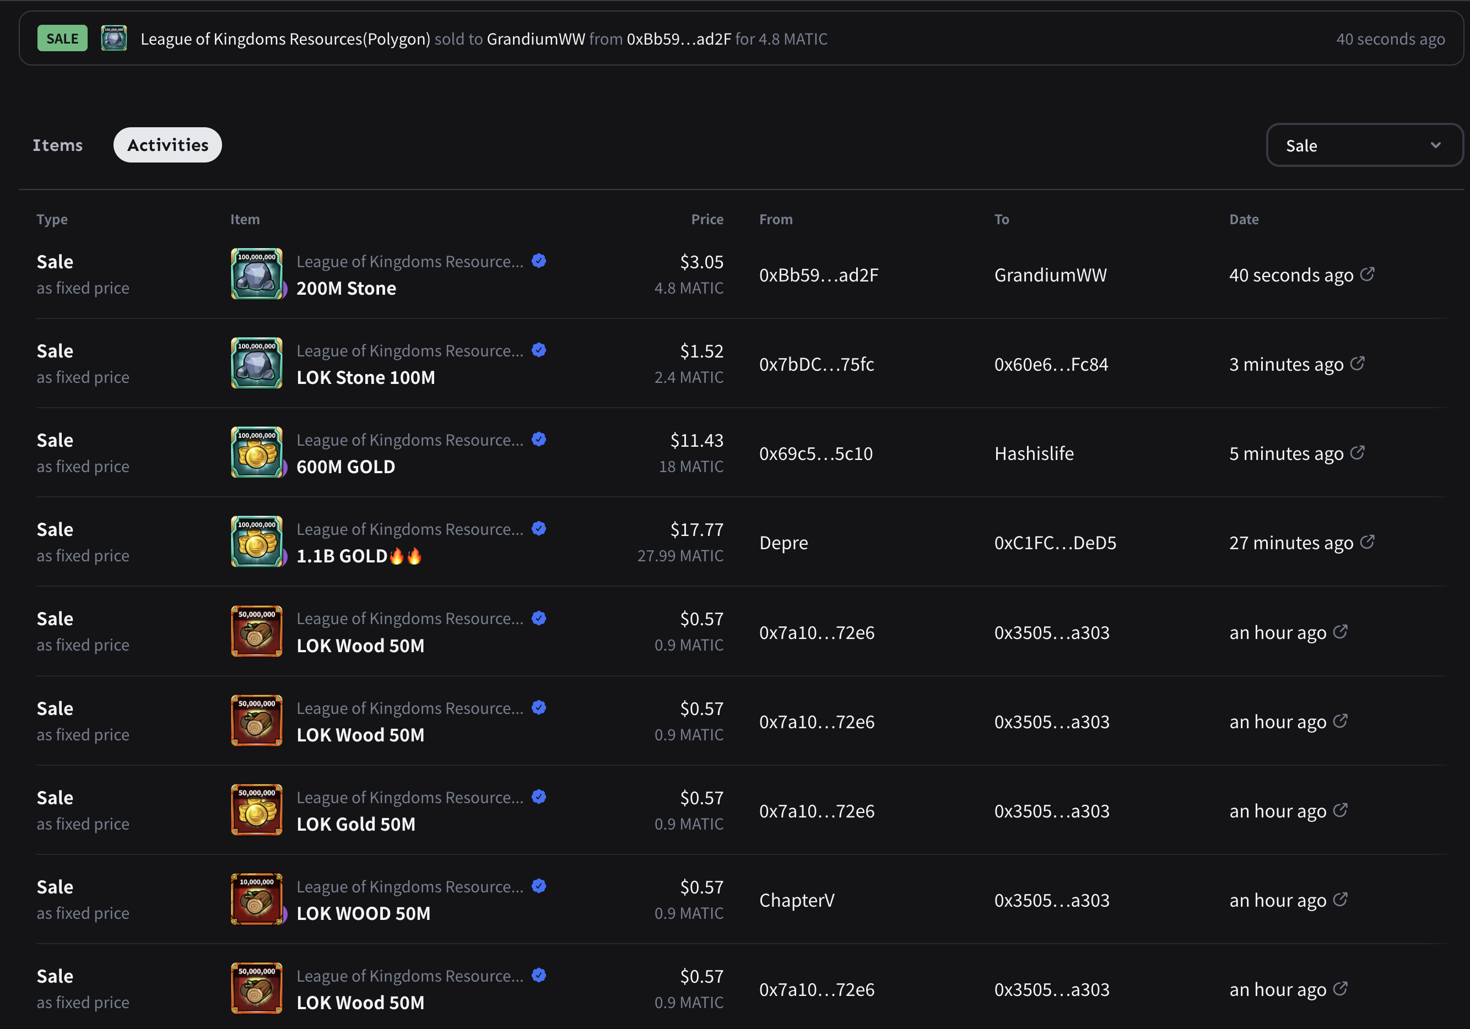
Task: Open the 200M Stone item name
Action: click(x=347, y=289)
